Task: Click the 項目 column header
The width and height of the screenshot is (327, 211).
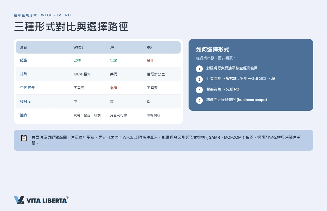Action: click(x=23, y=47)
